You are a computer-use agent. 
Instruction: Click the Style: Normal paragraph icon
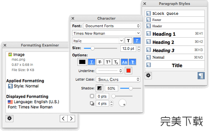10,86
